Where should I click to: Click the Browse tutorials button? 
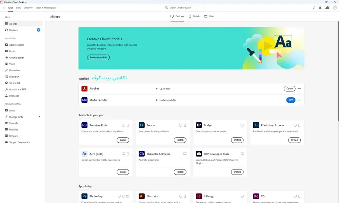click(x=98, y=58)
